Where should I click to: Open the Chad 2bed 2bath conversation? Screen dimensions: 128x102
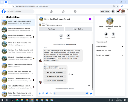(x=18, y=37)
